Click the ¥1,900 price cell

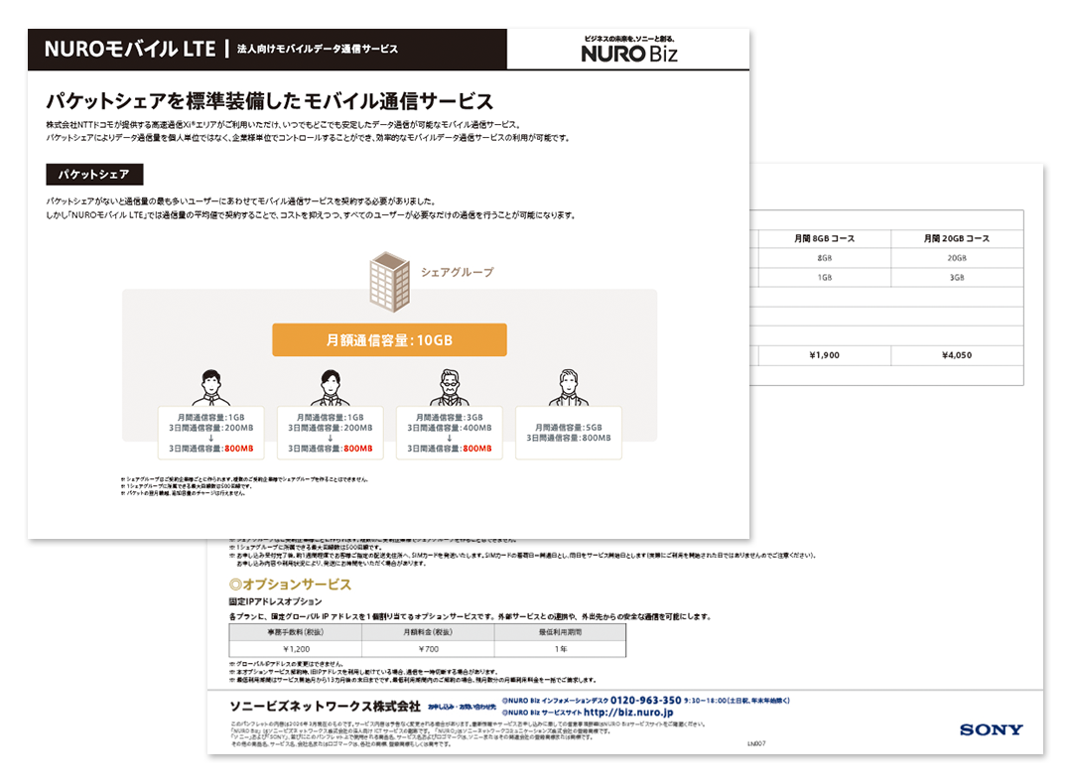point(825,355)
